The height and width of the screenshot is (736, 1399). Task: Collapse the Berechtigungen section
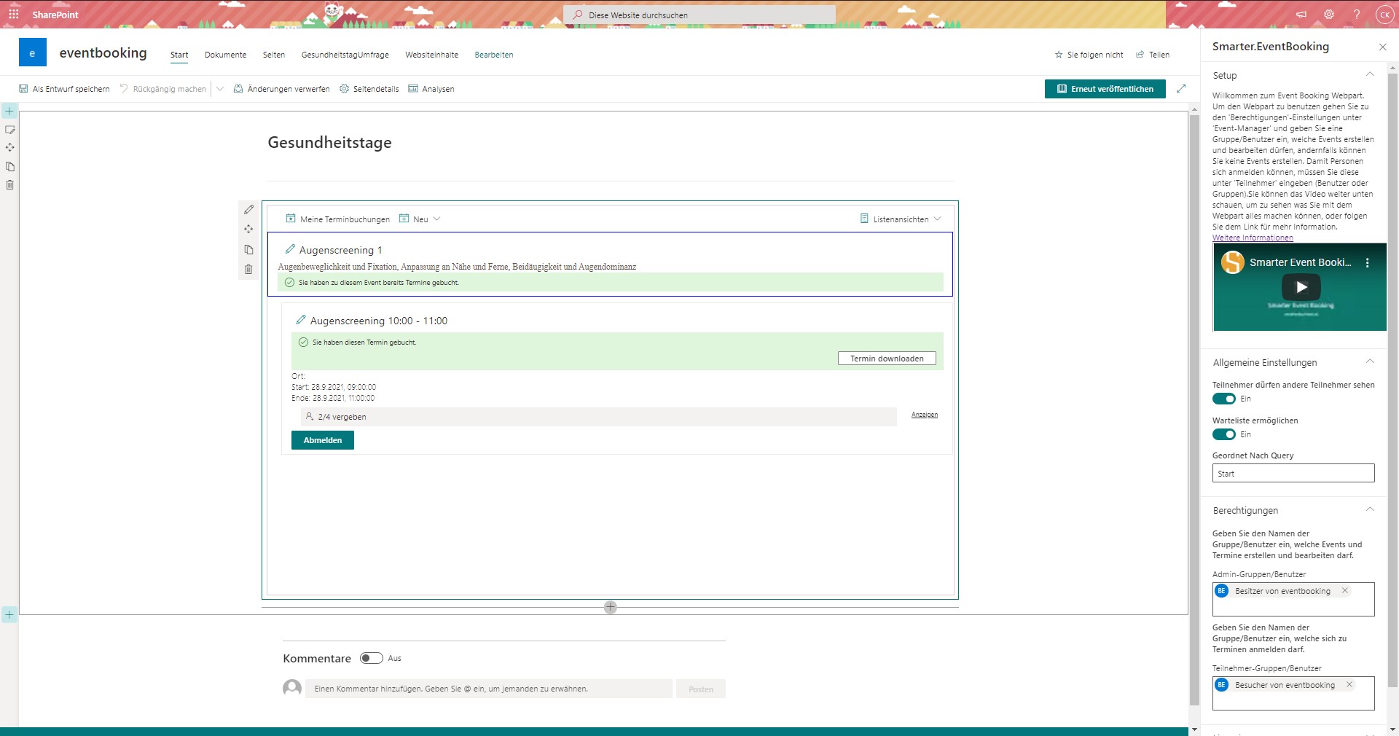(x=1369, y=510)
